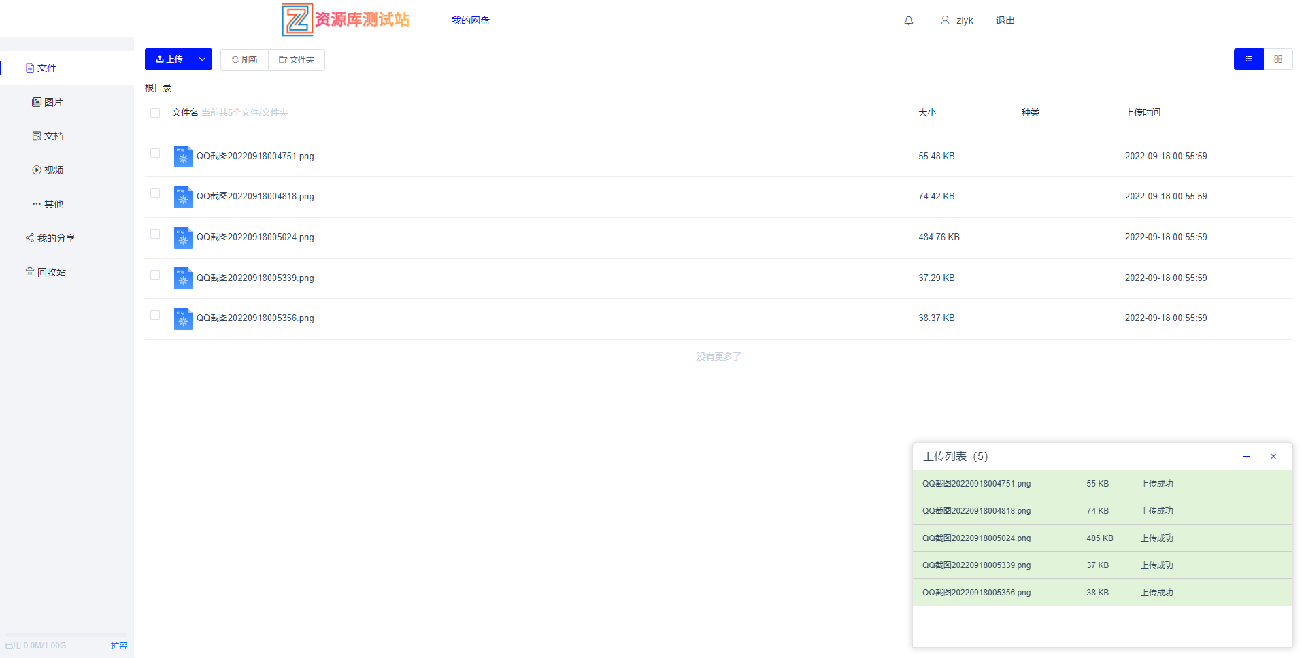Click the 大小 column header
The image size is (1304, 658).
(927, 112)
